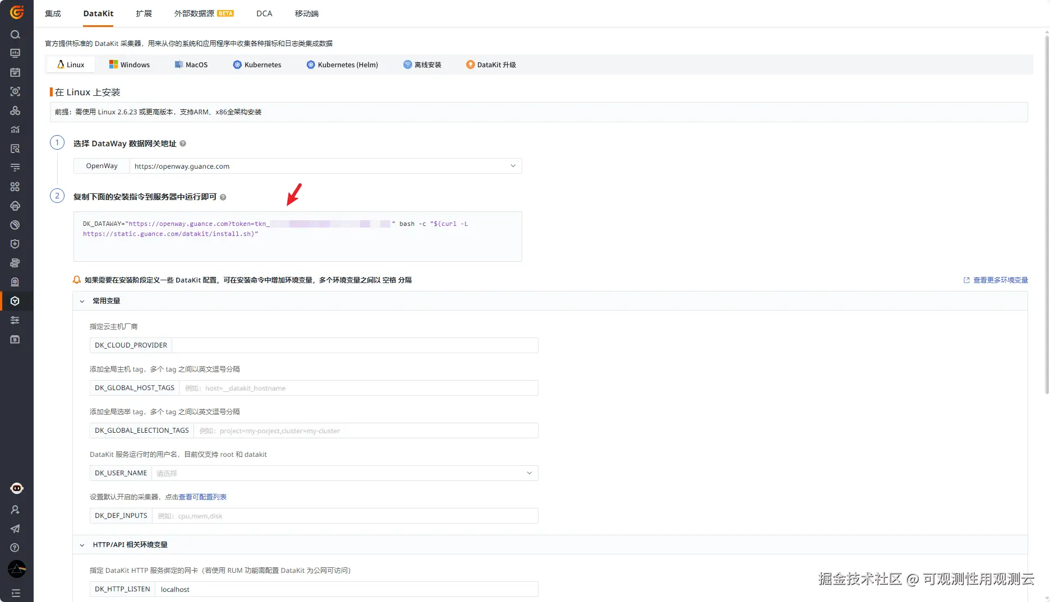
Task: Open the hexagon cluster (infrastructure) sidebar icon
Action: pos(15,110)
